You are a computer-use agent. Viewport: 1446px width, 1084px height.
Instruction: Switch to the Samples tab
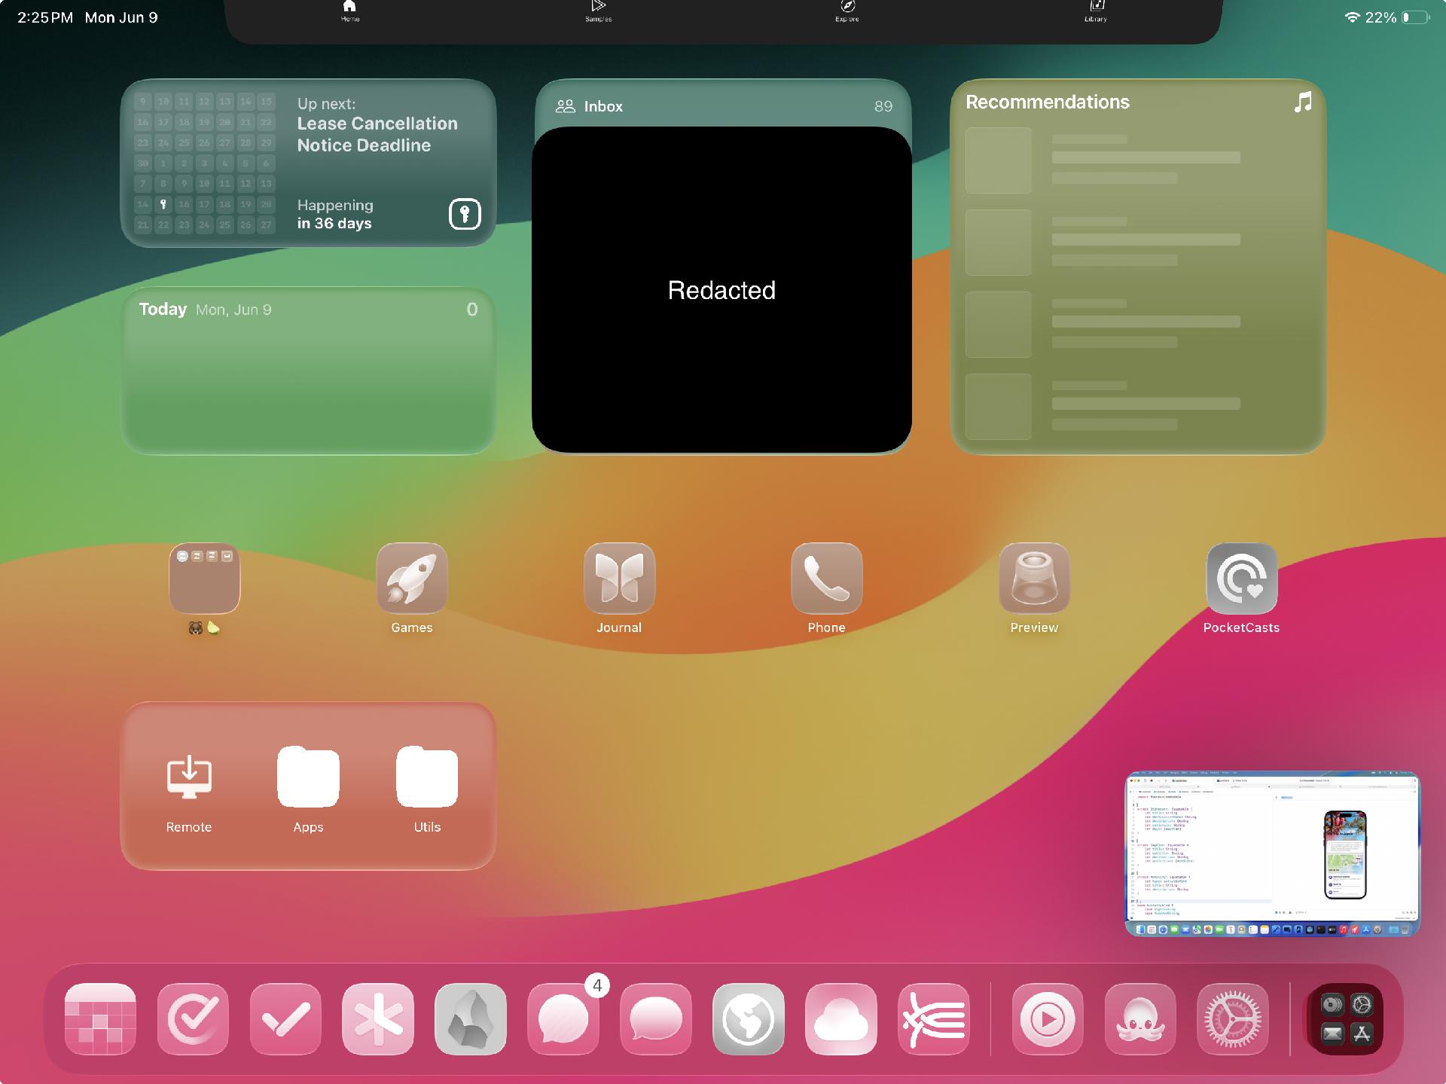point(599,11)
